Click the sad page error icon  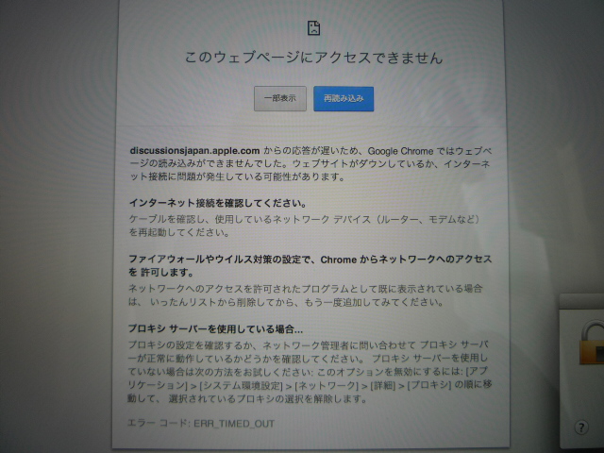[313, 27]
